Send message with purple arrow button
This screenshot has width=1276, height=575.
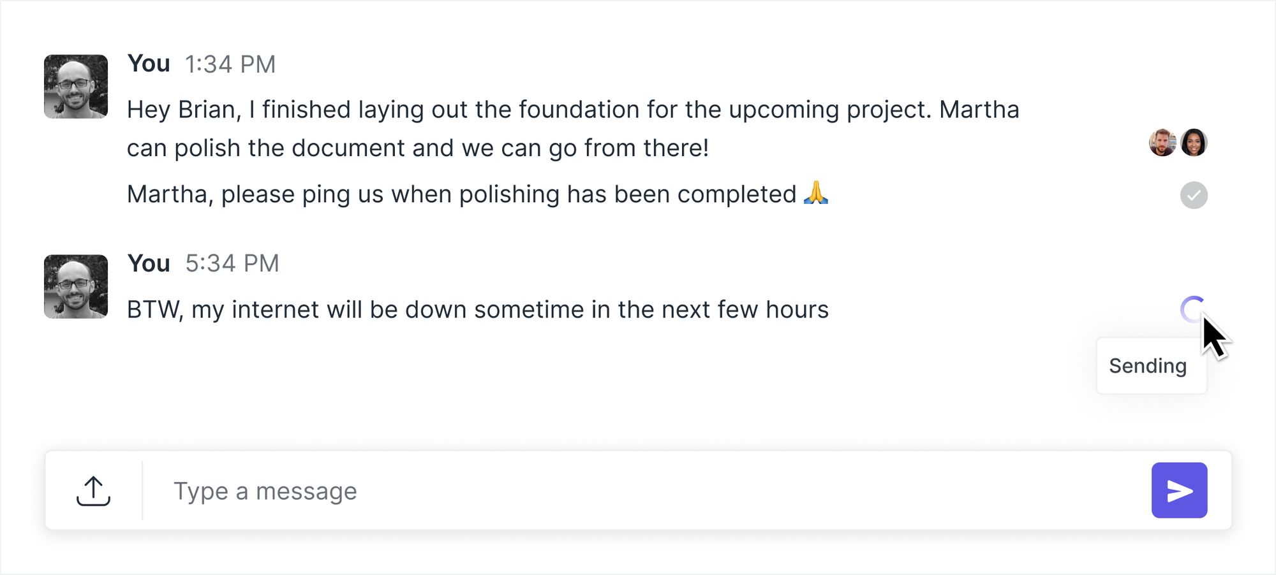1179,490
